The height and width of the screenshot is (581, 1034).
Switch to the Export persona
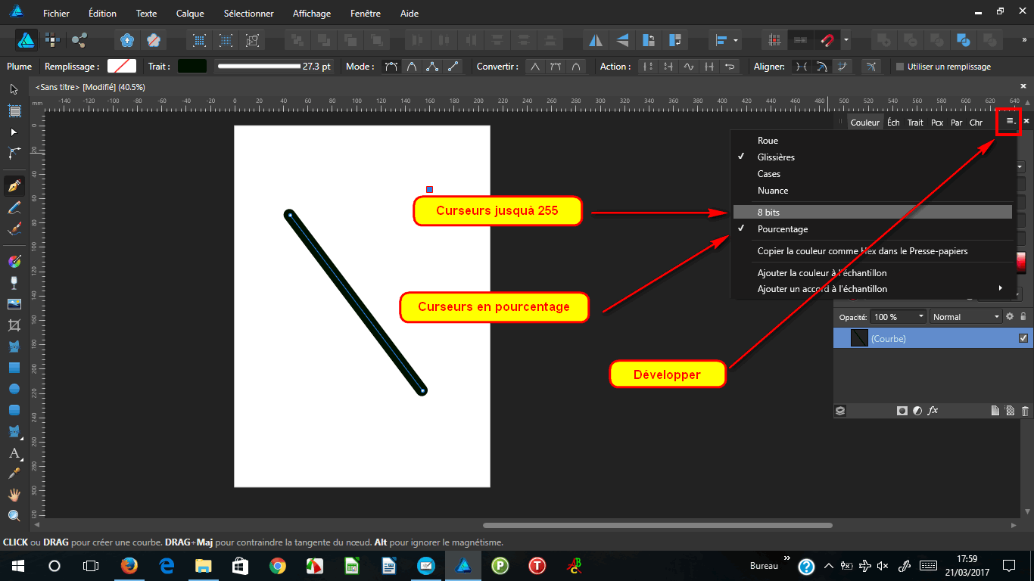[x=79, y=39]
